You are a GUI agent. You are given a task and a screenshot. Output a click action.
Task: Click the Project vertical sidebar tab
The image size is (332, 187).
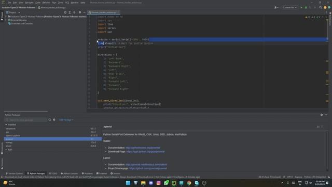[x=2, y=16]
